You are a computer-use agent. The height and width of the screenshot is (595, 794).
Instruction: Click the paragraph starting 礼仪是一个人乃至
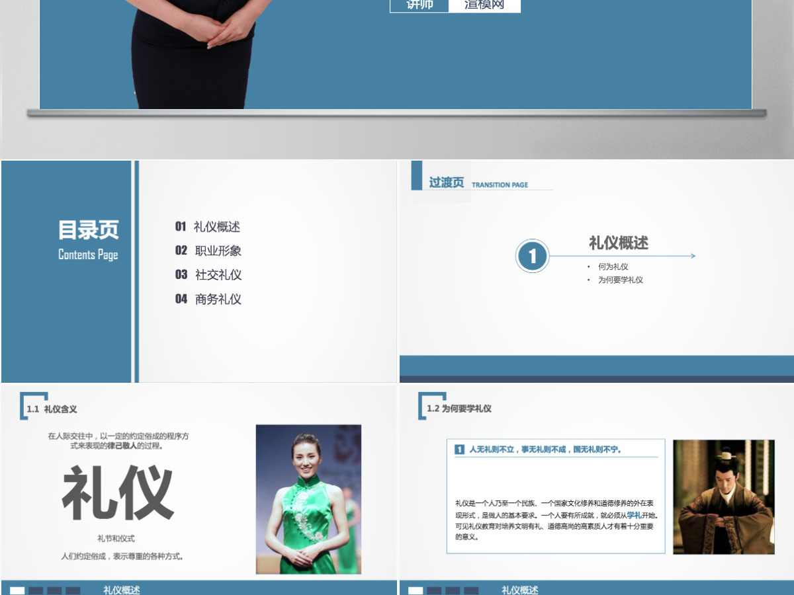(556, 520)
